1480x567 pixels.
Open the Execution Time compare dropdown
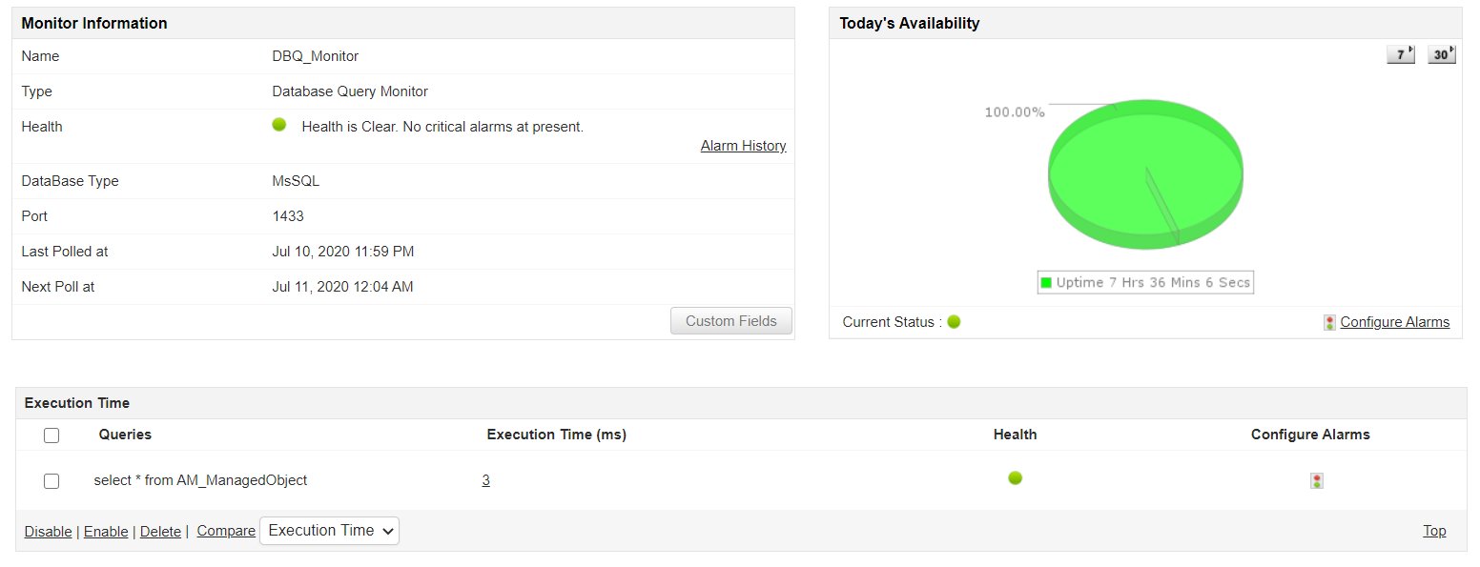[x=329, y=531]
